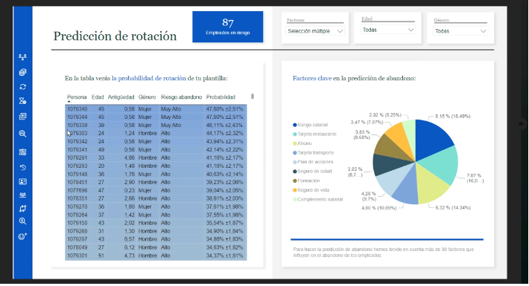
Task: Select the 'Tarjeta restaurante' legend entry
Action: click(x=314, y=134)
